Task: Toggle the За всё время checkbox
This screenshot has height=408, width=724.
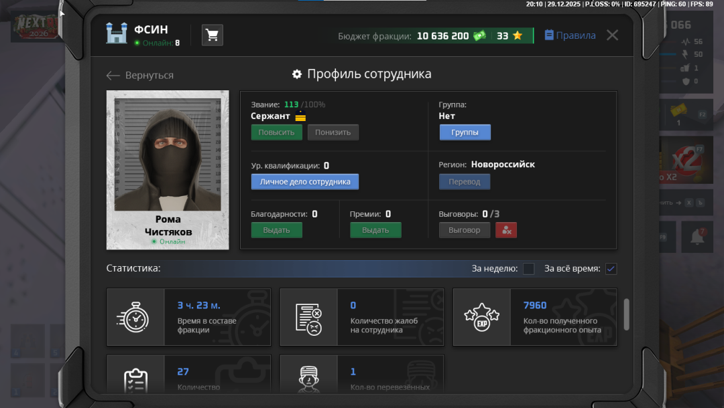Action: [x=611, y=269]
